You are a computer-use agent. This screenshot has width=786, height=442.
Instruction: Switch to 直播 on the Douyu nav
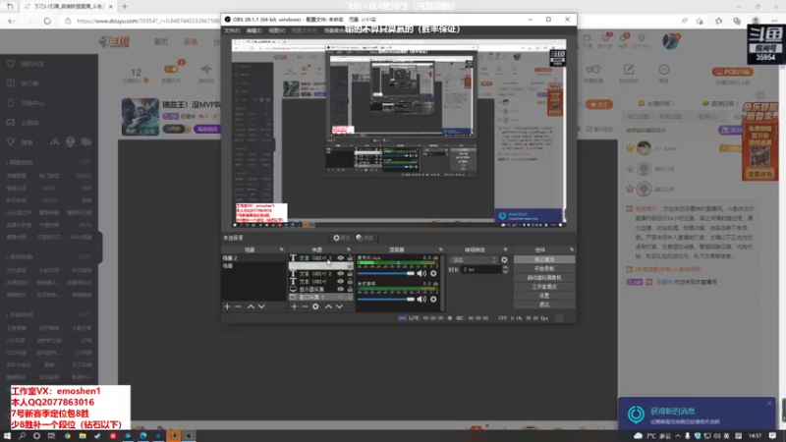(191, 41)
